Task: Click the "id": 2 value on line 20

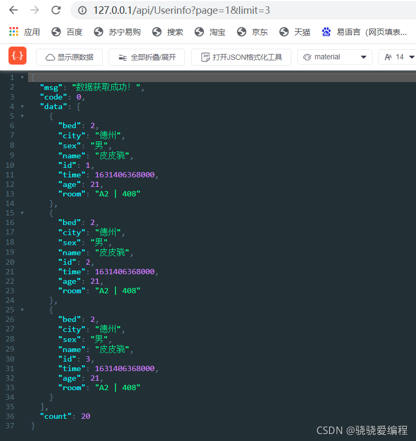Action: click(88, 262)
